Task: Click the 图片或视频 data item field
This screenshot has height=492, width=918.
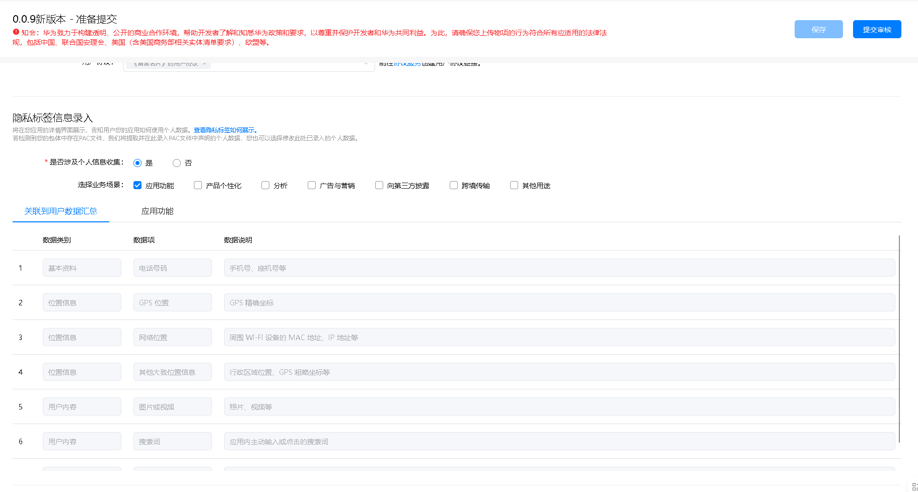Action: pyautogui.click(x=172, y=407)
